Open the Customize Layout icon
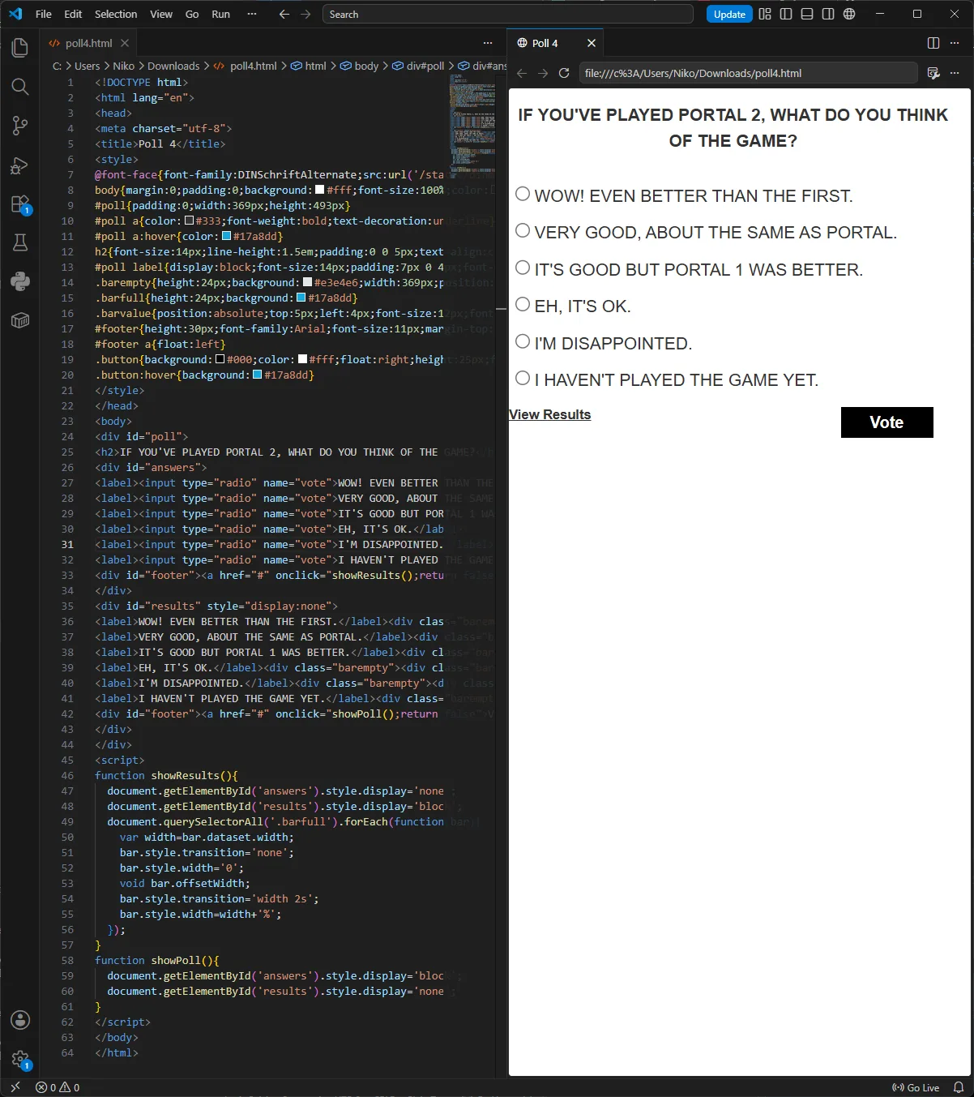 (765, 14)
